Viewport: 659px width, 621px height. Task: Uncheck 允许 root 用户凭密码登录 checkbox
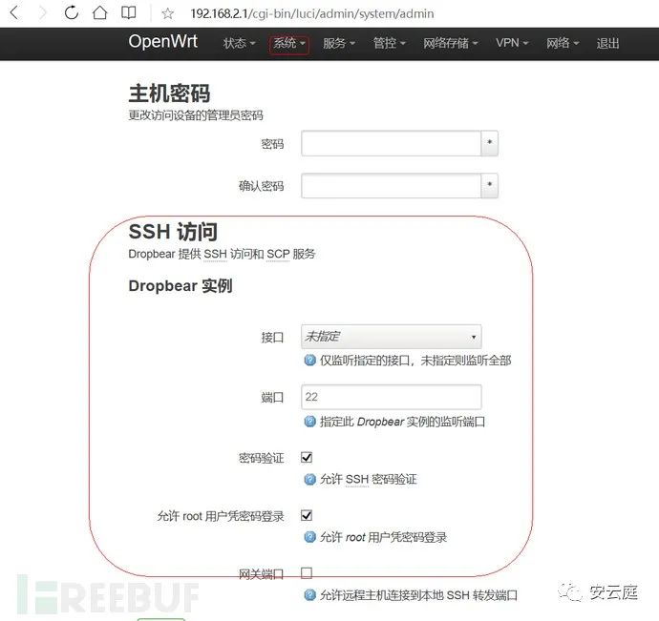click(307, 515)
